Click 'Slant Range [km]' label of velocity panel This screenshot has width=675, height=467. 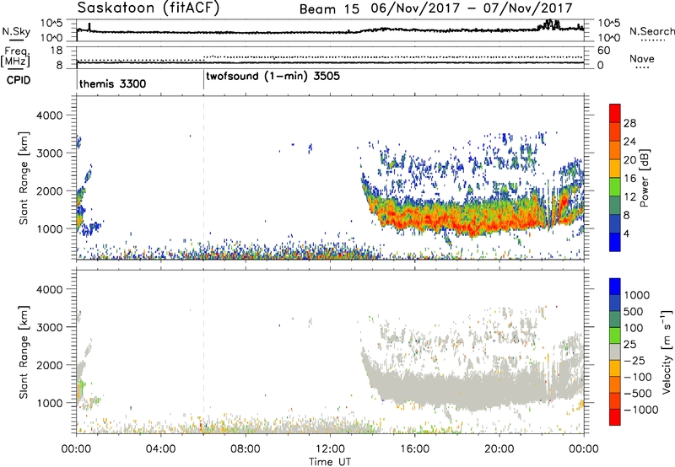pyautogui.click(x=24, y=352)
